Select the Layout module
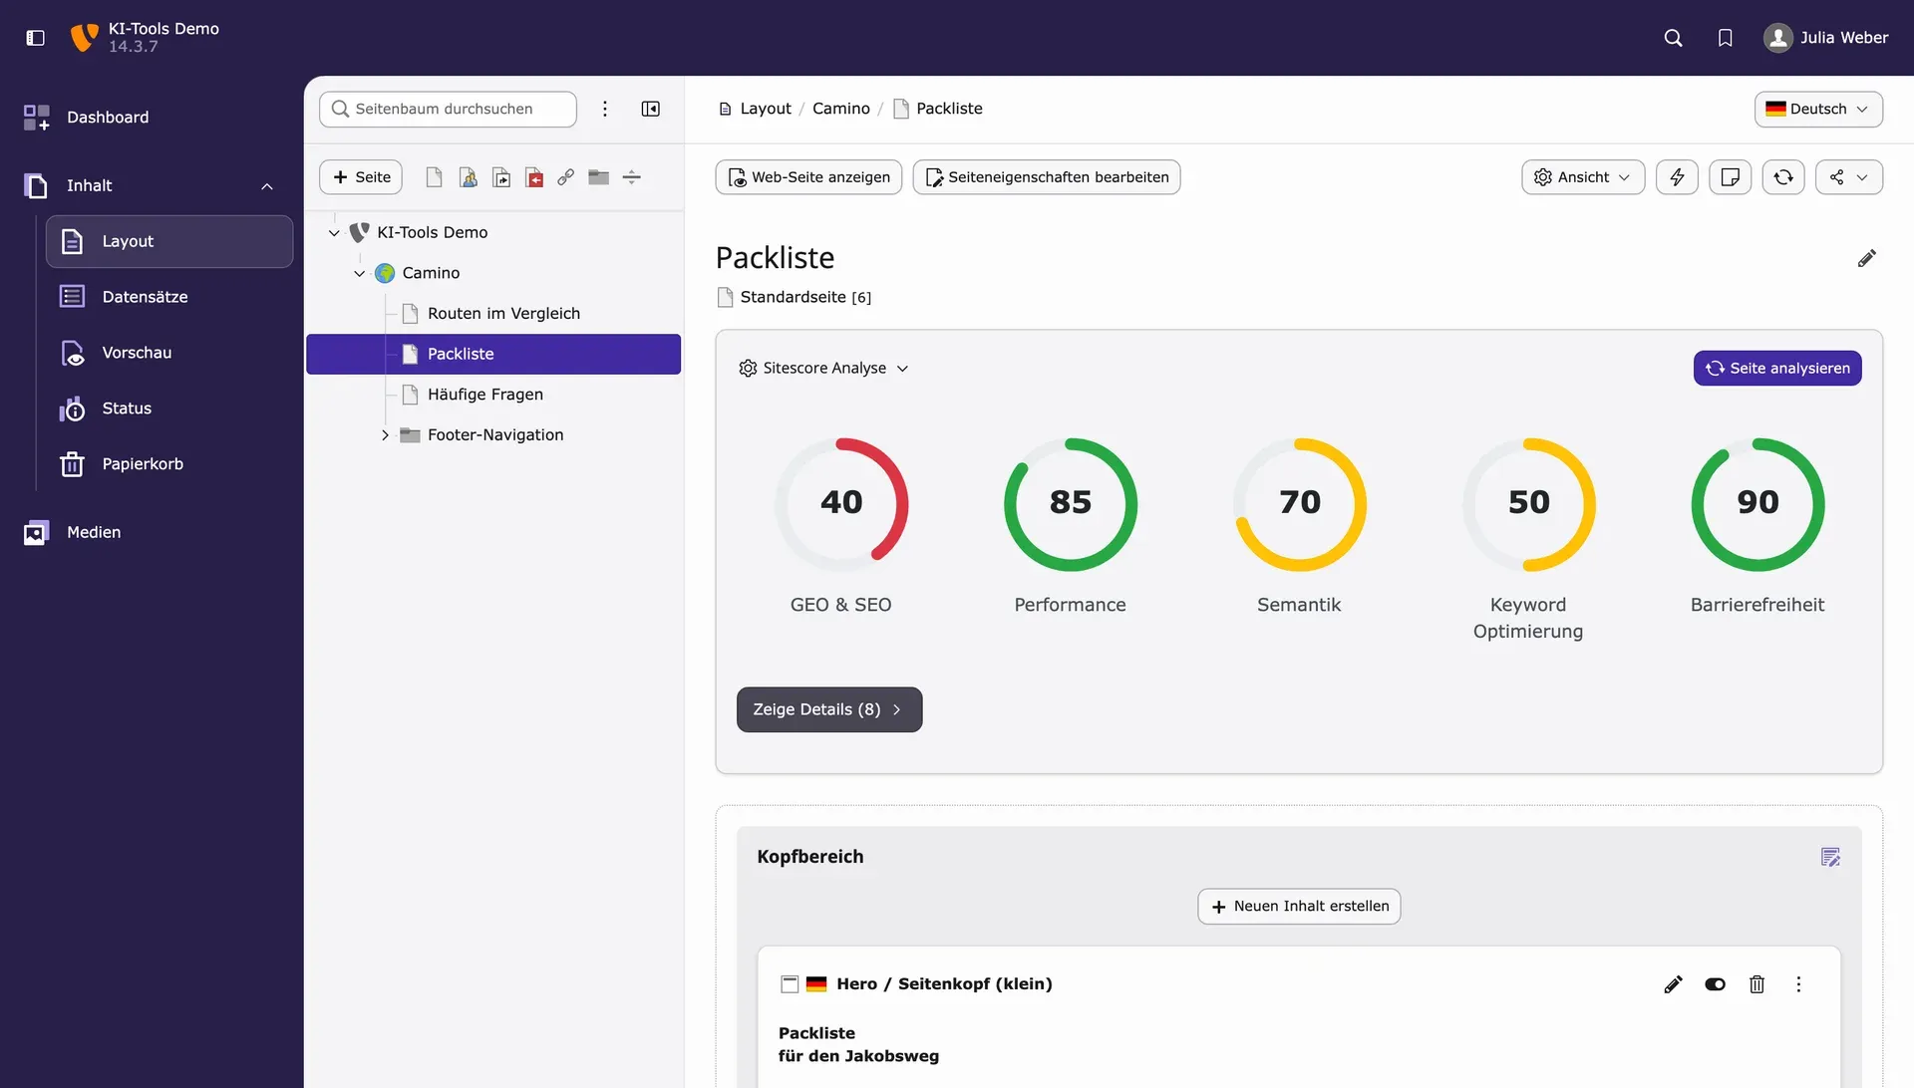The image size is (1914, 1088). (169, 241)
